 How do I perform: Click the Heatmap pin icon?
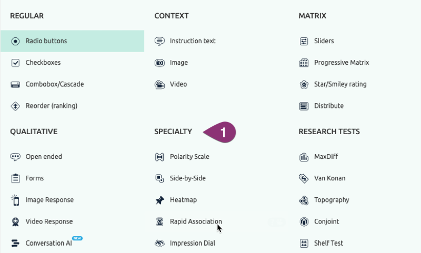[x=159, y=200]
